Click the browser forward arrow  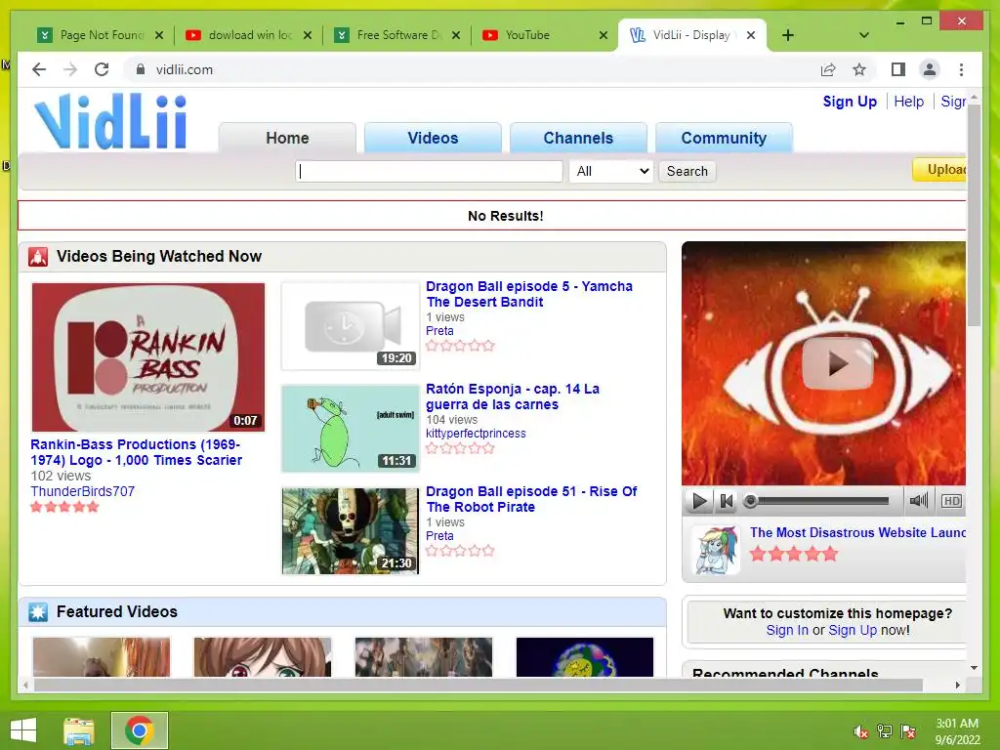click(x=70, y=69)
